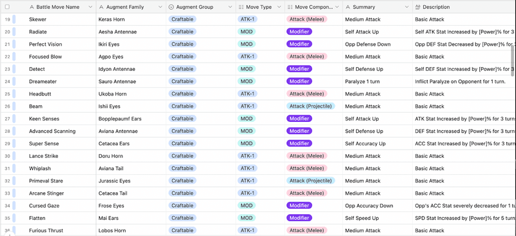
Task: Open Summary column dropdown arrow
Action: [x=407, y=7]
